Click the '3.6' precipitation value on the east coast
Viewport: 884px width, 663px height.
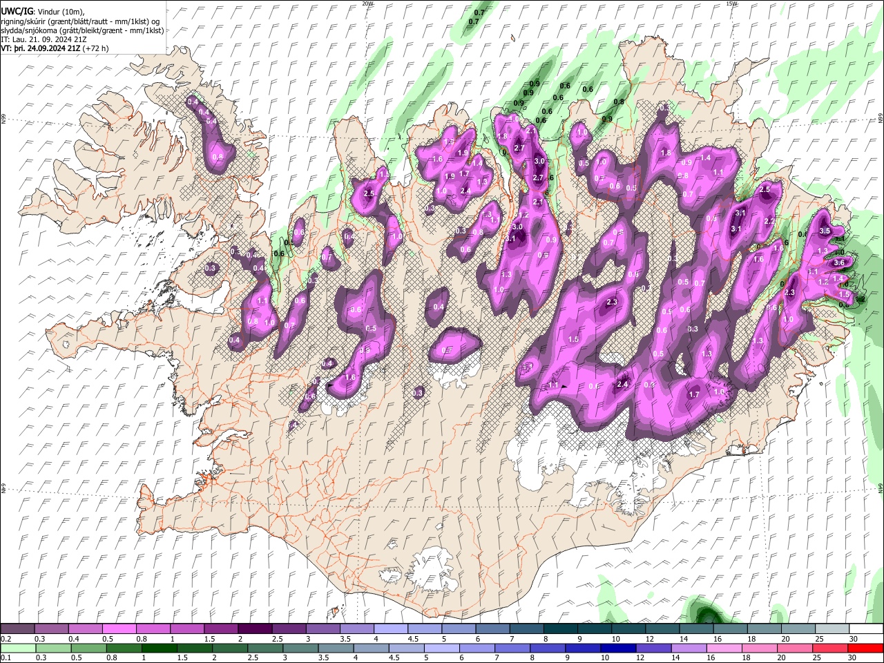tap(840, 262)
